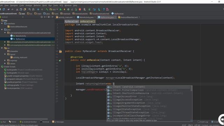Click the Cut scissors icon
The image size is (224, 126).
point(17,9)
